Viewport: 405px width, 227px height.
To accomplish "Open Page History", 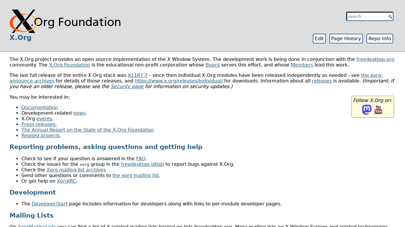I will click(x=346, y=38).
